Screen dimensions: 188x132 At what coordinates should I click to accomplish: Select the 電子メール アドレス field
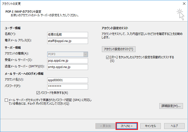pos(68,41)
